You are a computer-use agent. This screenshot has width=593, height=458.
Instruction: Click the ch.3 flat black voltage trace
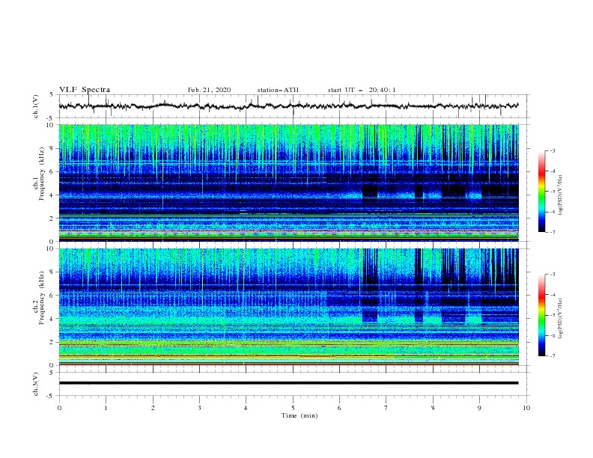point(288,383)
